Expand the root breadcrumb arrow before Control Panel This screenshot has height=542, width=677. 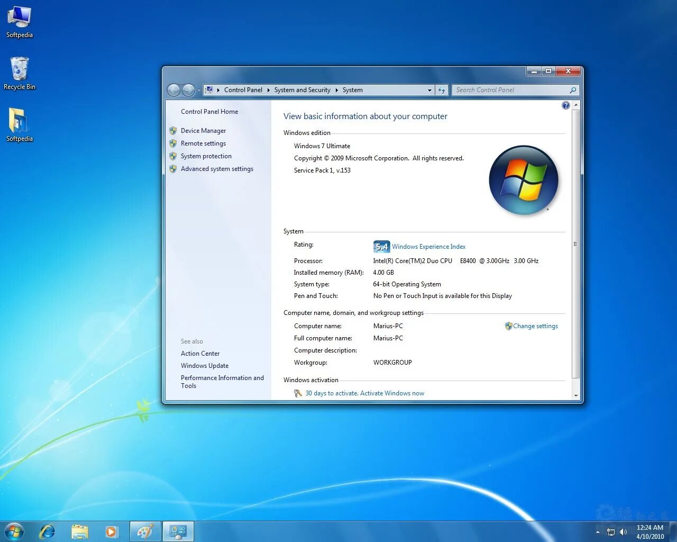pyautogui.click(x=218, y=90)
